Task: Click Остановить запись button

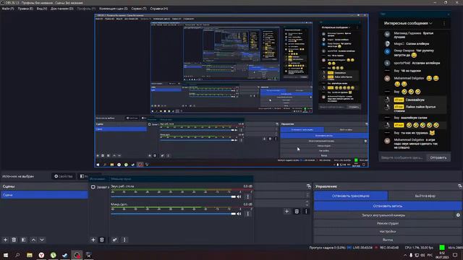Action: pyautogui.click(x=388, y=206)
